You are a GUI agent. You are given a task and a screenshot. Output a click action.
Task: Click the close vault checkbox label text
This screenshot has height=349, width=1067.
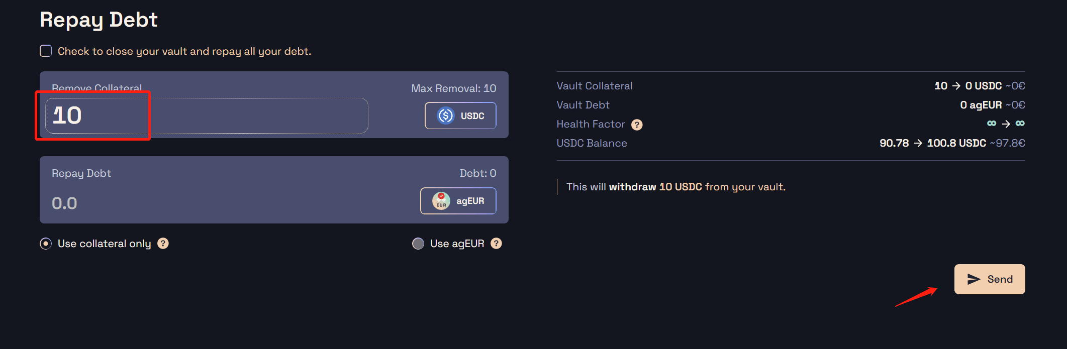184,51
